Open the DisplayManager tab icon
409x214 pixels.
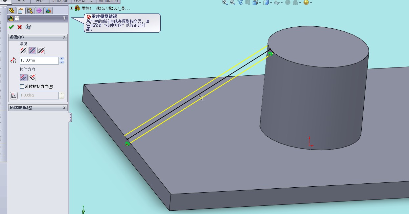tap(48, 11)
